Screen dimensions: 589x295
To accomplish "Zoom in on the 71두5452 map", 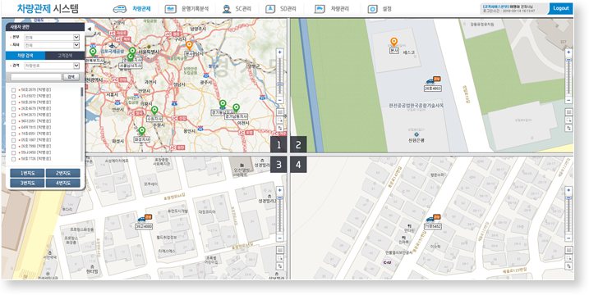I will [x=568, y=190].
